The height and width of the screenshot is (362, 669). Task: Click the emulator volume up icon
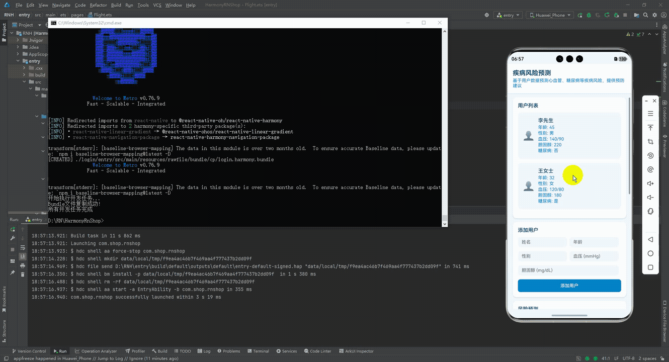[x=650, y=184]
